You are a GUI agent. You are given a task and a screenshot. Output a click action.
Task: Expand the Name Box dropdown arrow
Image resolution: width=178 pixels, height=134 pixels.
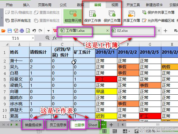[x=33, y=38]
